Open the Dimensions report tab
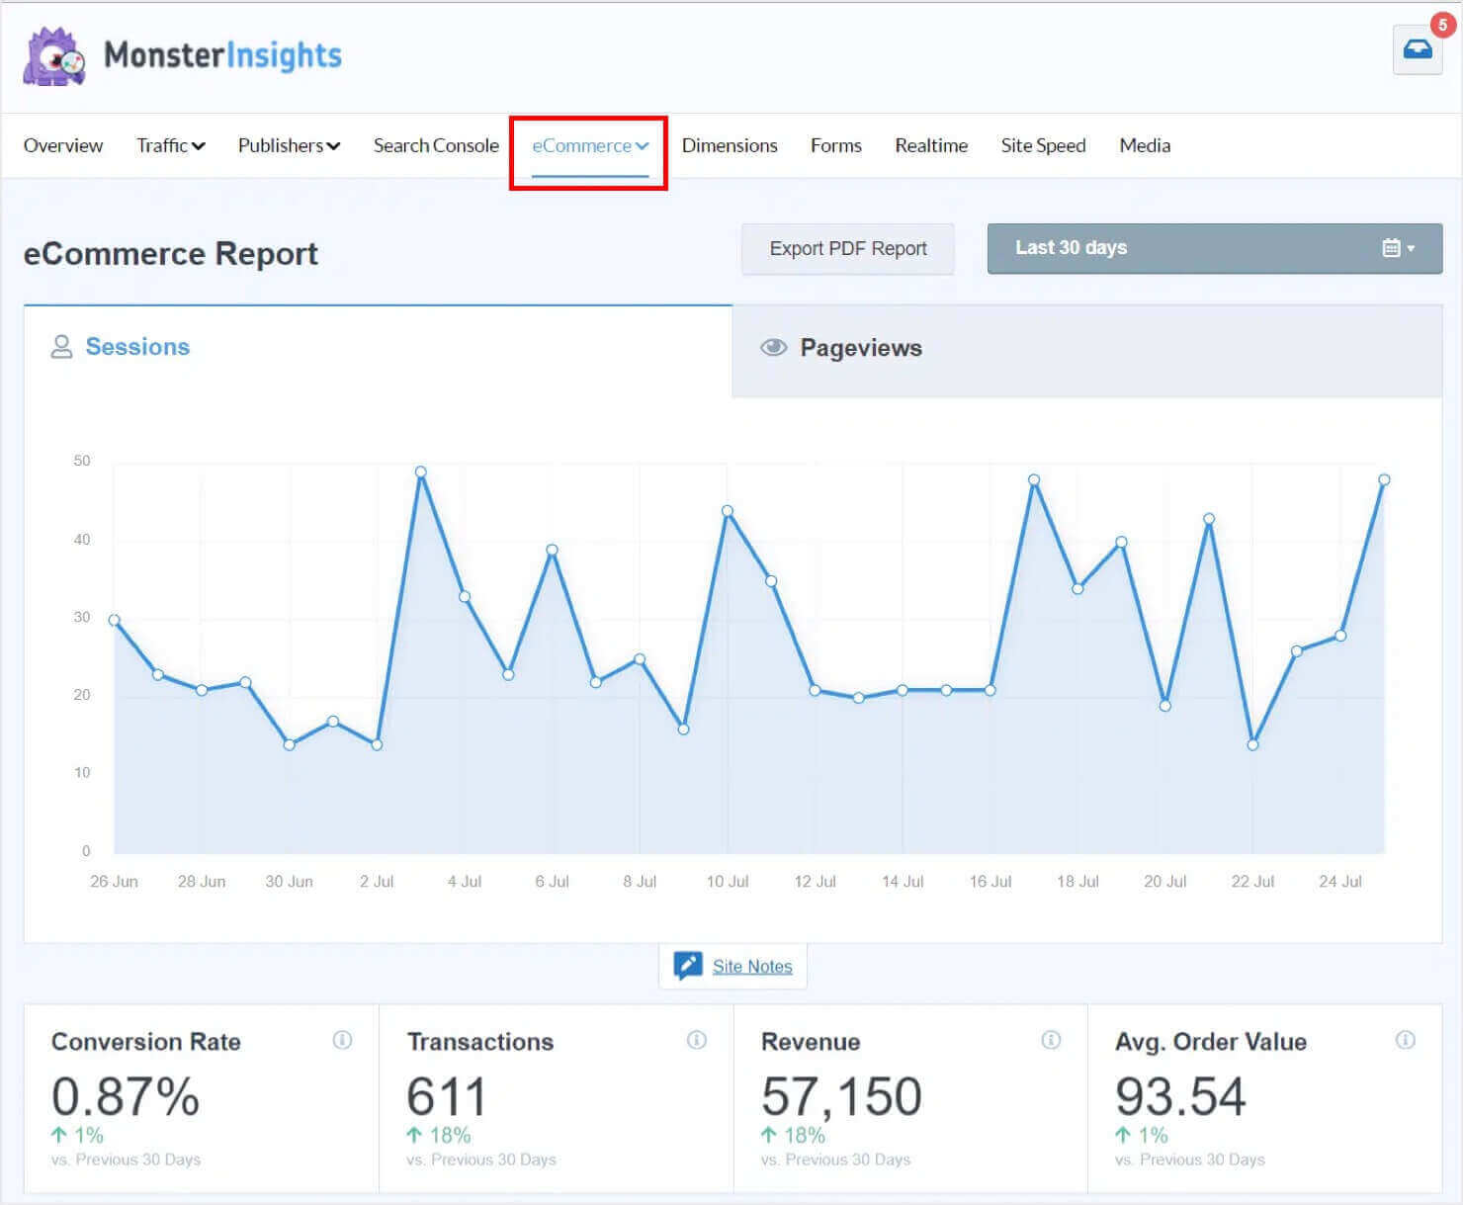The width and height of the screenshot is (1463, 1205). [730, 145]
